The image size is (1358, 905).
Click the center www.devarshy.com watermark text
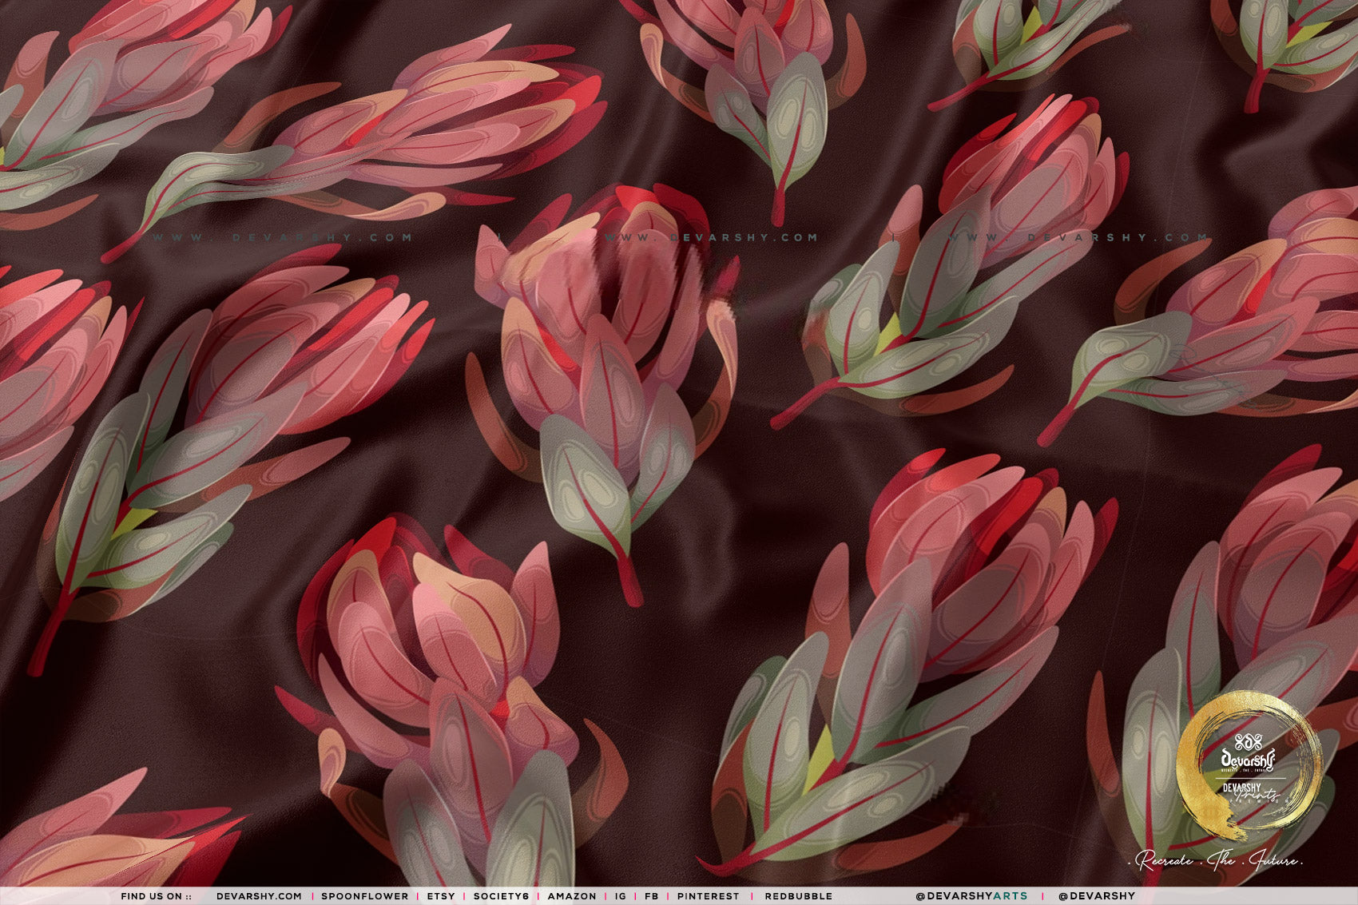711,237
